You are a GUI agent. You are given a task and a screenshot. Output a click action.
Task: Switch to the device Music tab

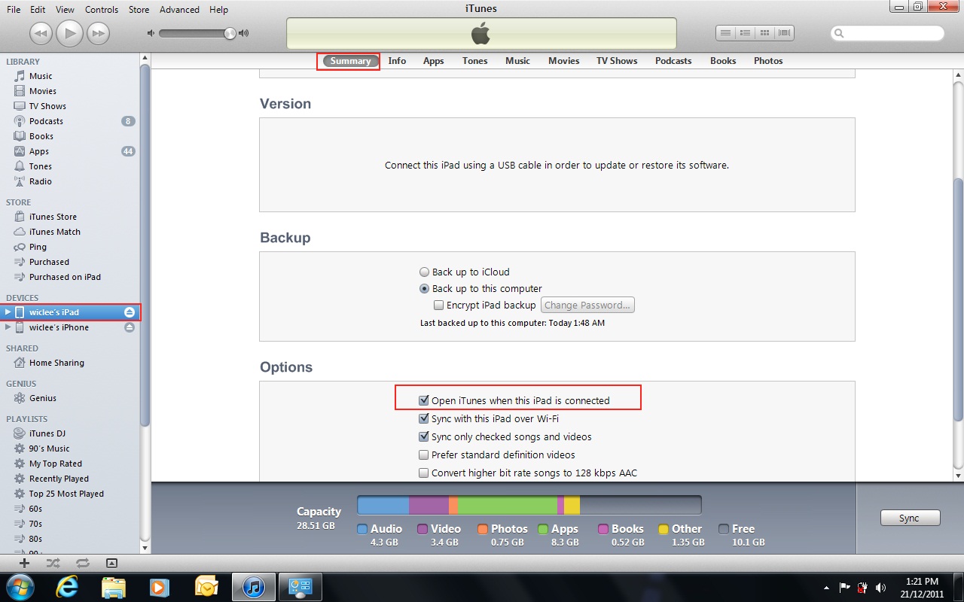517,61
